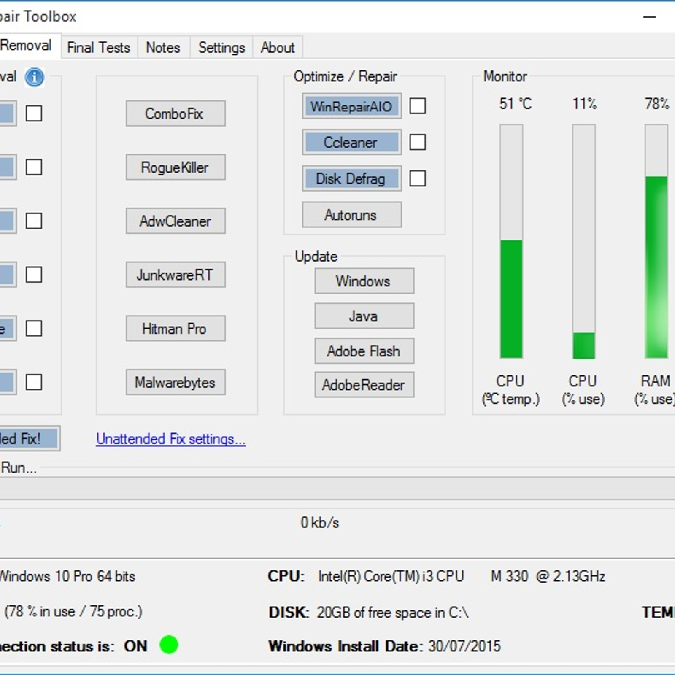This screenshot has height=675, width=675.
Task: Open Unattended Fix settings link
Action: click(x=170, y=439)
